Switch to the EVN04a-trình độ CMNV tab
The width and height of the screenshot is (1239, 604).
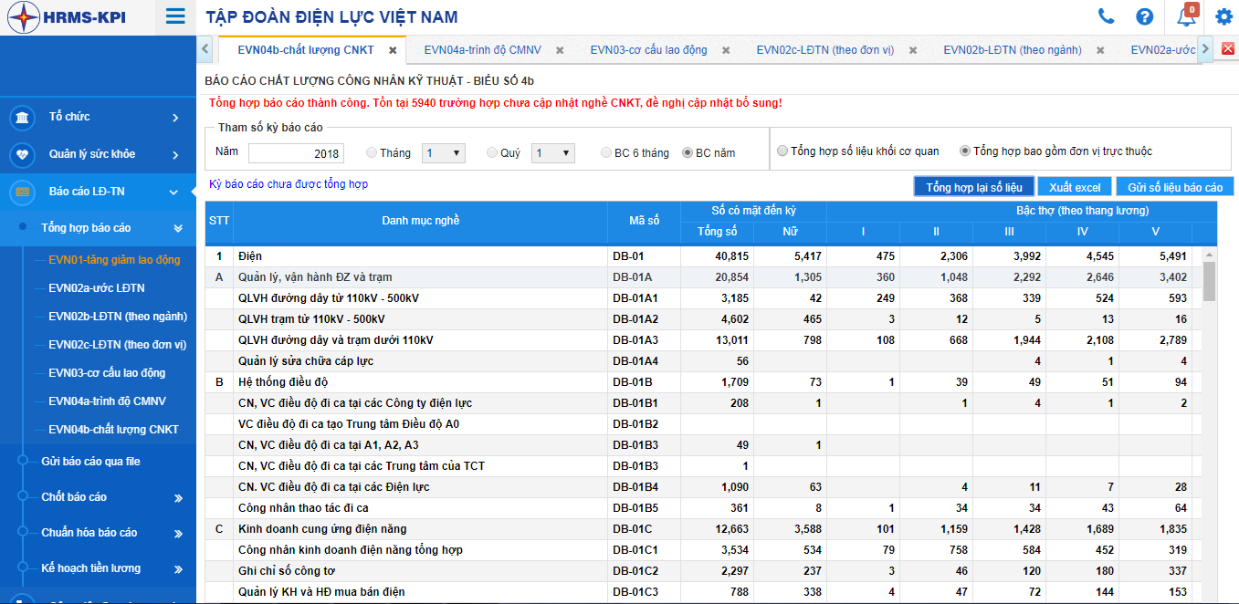click(x=483, y=50)
